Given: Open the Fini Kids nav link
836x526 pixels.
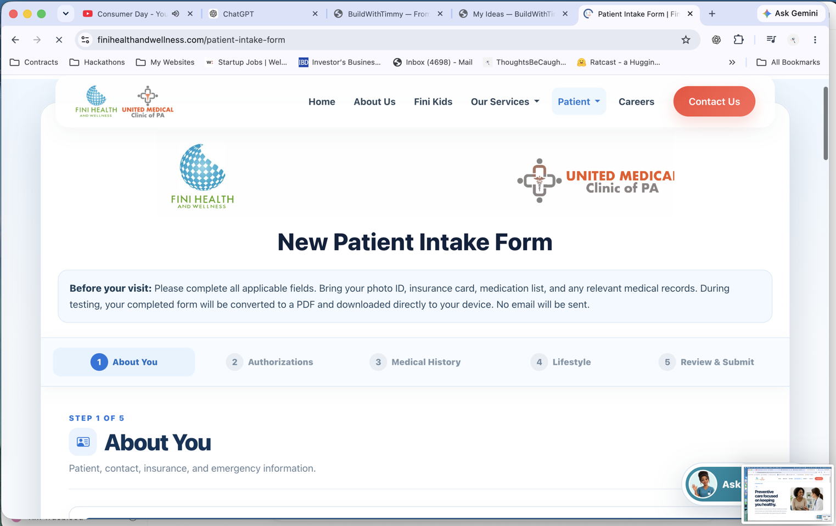Looking at the screenshot, I should click(x=433, y=101).
